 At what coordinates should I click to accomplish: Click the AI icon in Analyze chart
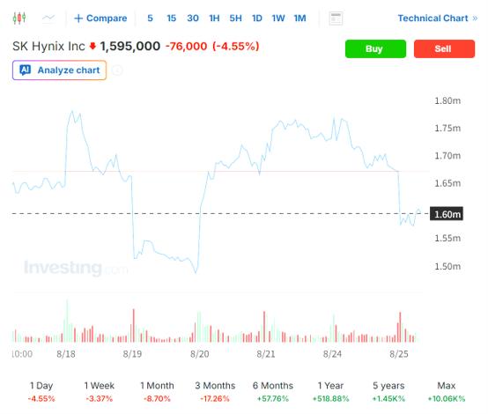[26, 70]
